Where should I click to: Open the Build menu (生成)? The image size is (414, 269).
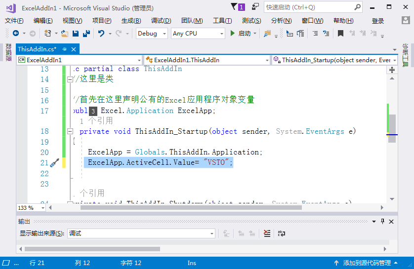tap(131, 21)
